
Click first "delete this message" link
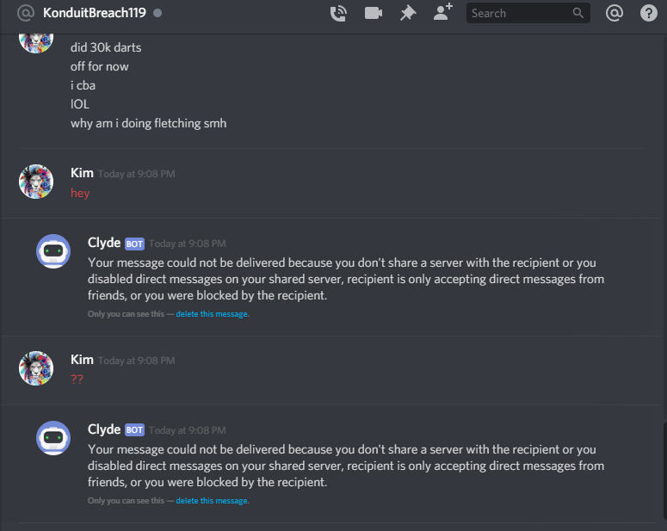[213, 314]
